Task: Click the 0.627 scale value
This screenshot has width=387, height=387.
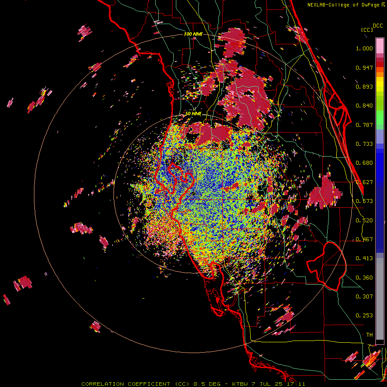Action: pyautogui.click(x=364, y=182)
